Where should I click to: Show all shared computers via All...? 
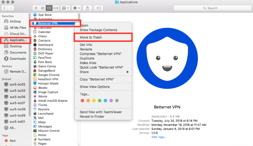pyautogui.click(x=10, y=128)
